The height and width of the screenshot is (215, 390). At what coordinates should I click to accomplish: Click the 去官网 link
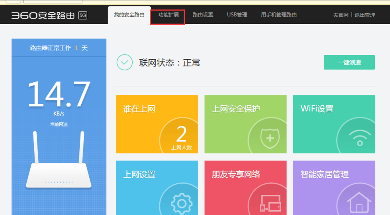pos(341,15)
